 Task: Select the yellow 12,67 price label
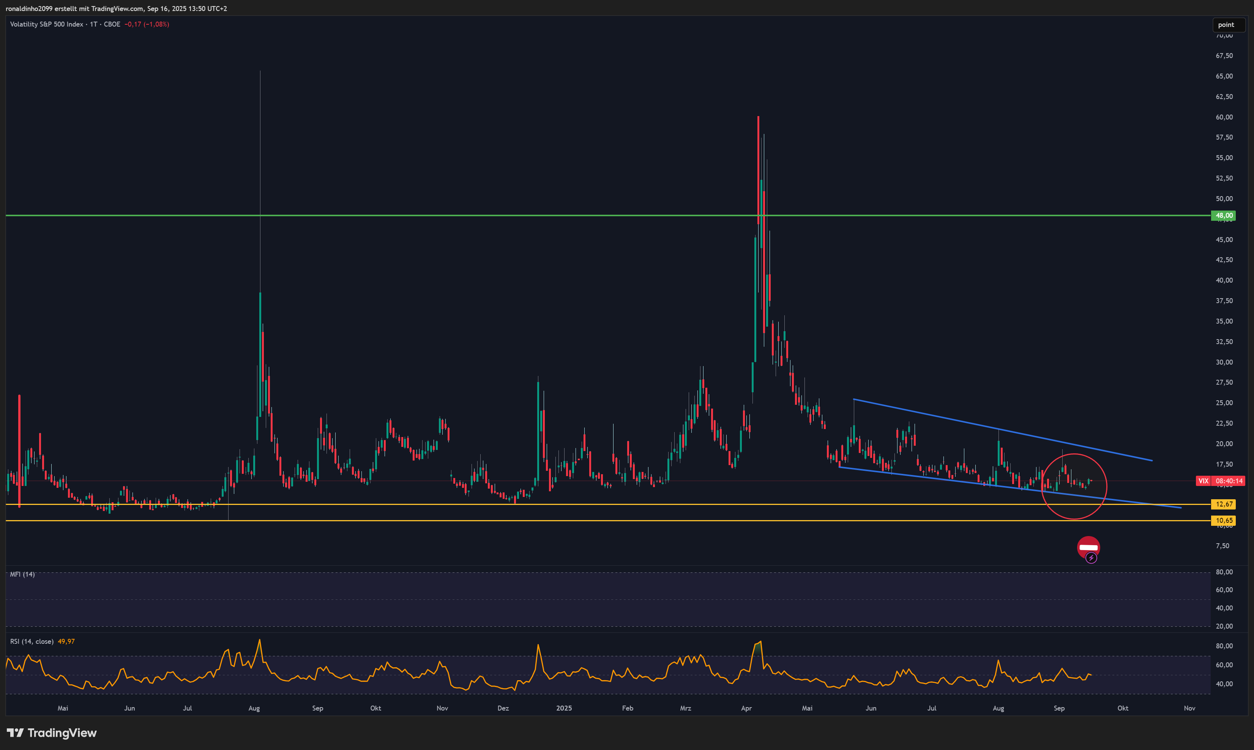tap(1224, 504)
